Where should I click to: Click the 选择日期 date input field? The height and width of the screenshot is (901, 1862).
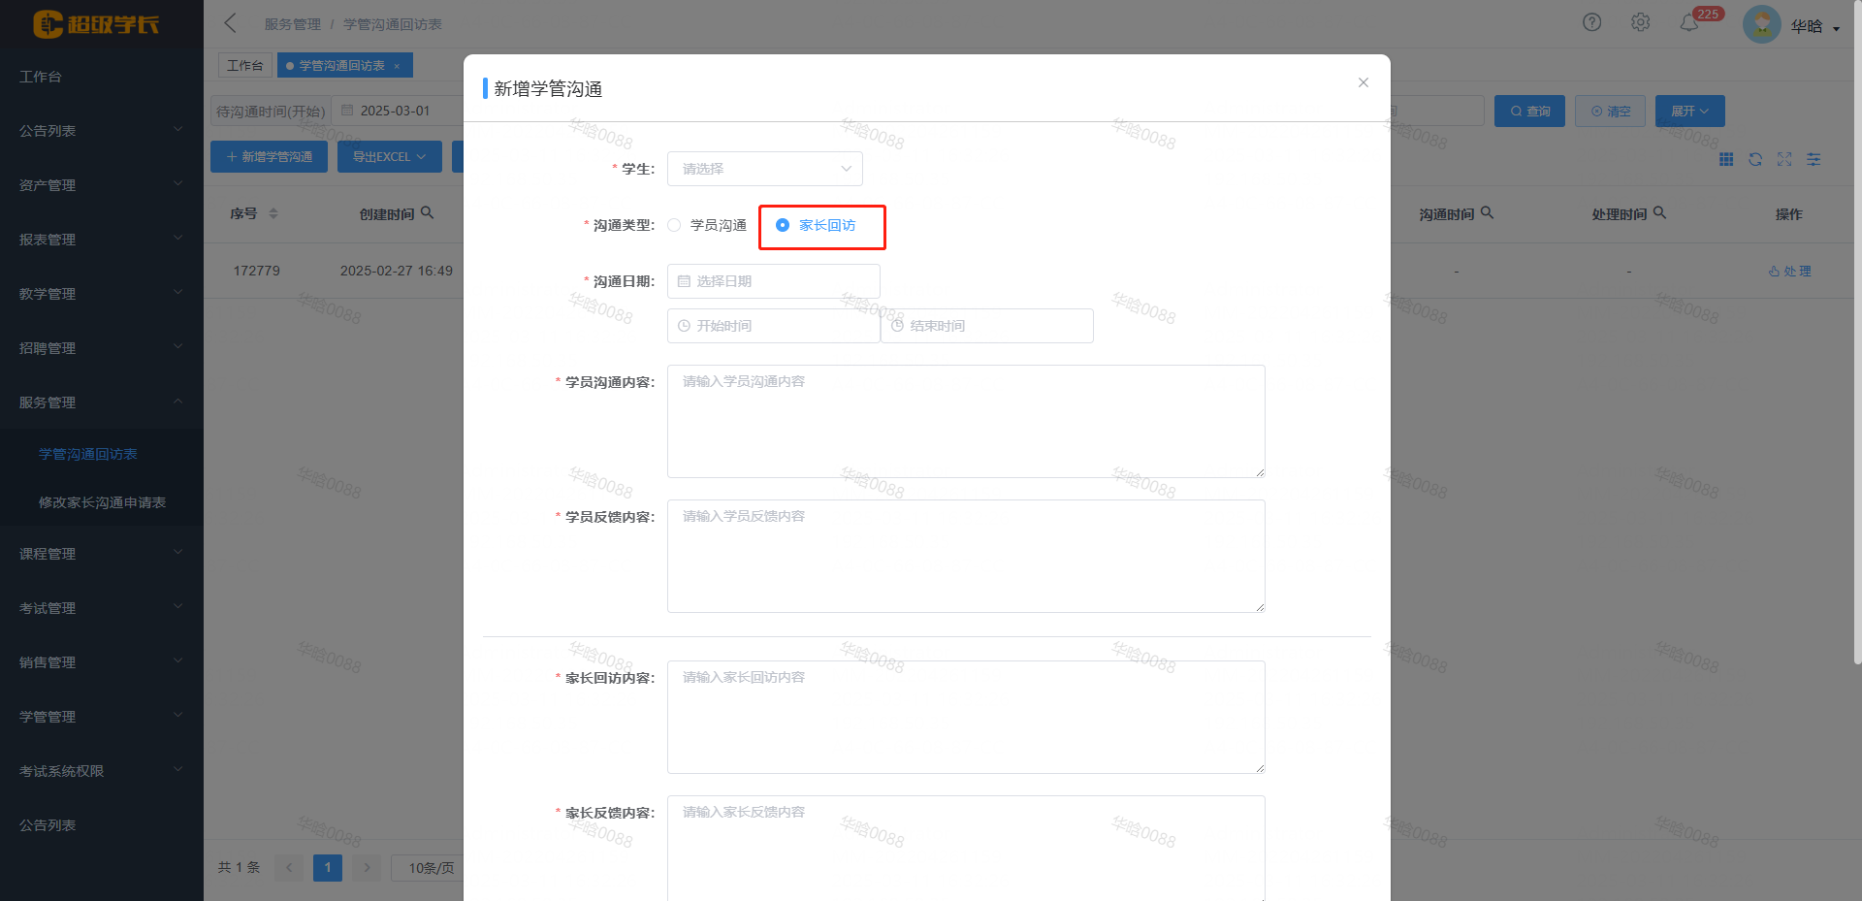click(773, 281)
